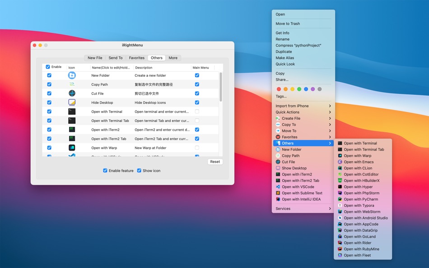Select Open with AppCode in submenu
Screen dimensions: 429x268
coord(363,224)
